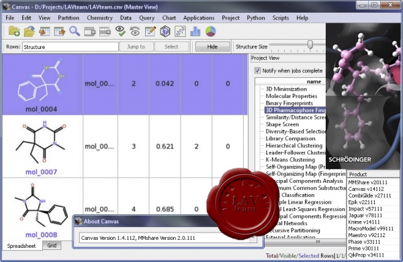Viewport: 403px width, 262px height.
Task: Select Molecular Properties tree item
Action: 292,96
